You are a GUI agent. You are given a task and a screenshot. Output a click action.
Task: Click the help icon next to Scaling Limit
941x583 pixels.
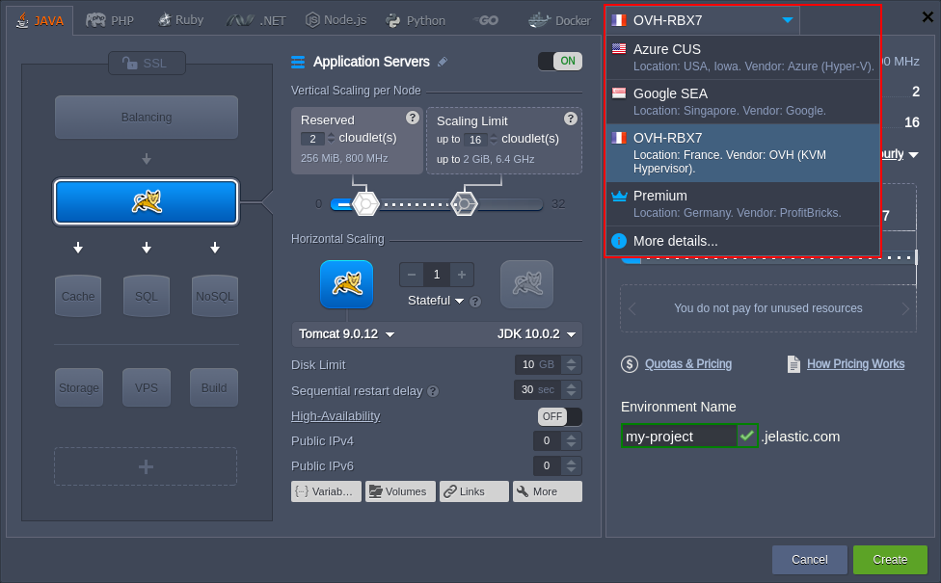click(573, 118)
